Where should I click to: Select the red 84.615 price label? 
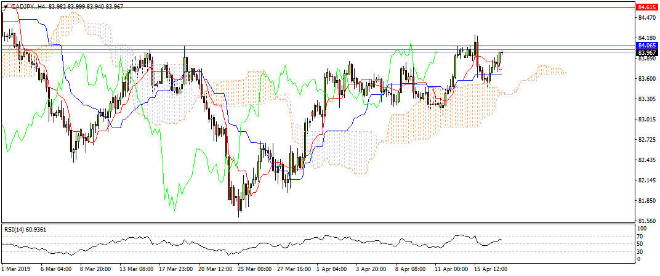[646, 7]
